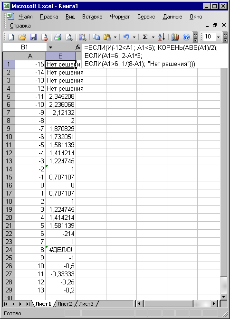Viewport: 230px width, 319px height.
Task: Go to last sheet with tab scroll button
Action: click(x=28, y=304)
